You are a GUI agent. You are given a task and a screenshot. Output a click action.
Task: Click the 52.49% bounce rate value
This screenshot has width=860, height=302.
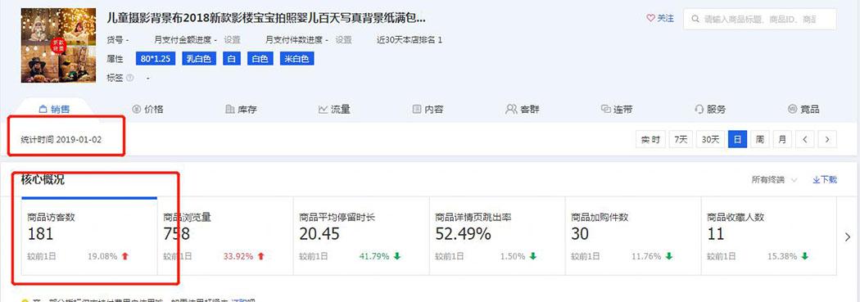coord(463,234)
